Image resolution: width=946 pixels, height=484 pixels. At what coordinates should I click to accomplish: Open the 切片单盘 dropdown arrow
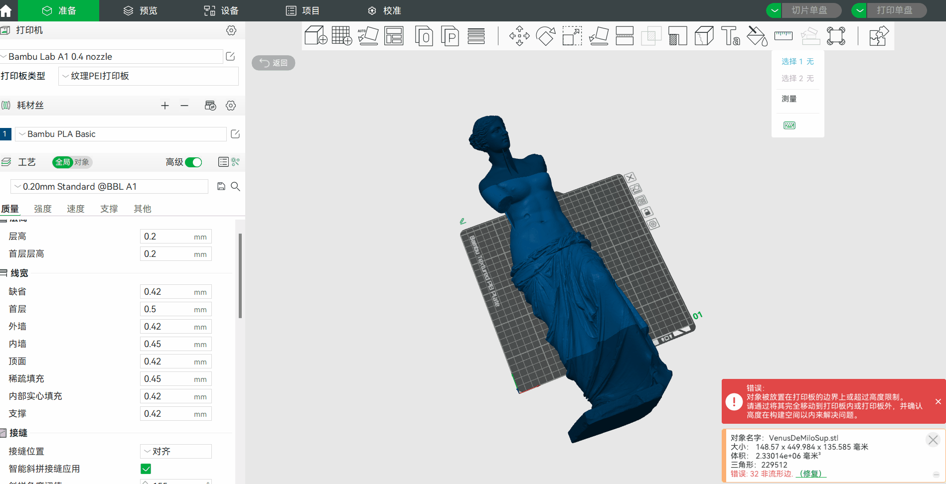point(774,10)
